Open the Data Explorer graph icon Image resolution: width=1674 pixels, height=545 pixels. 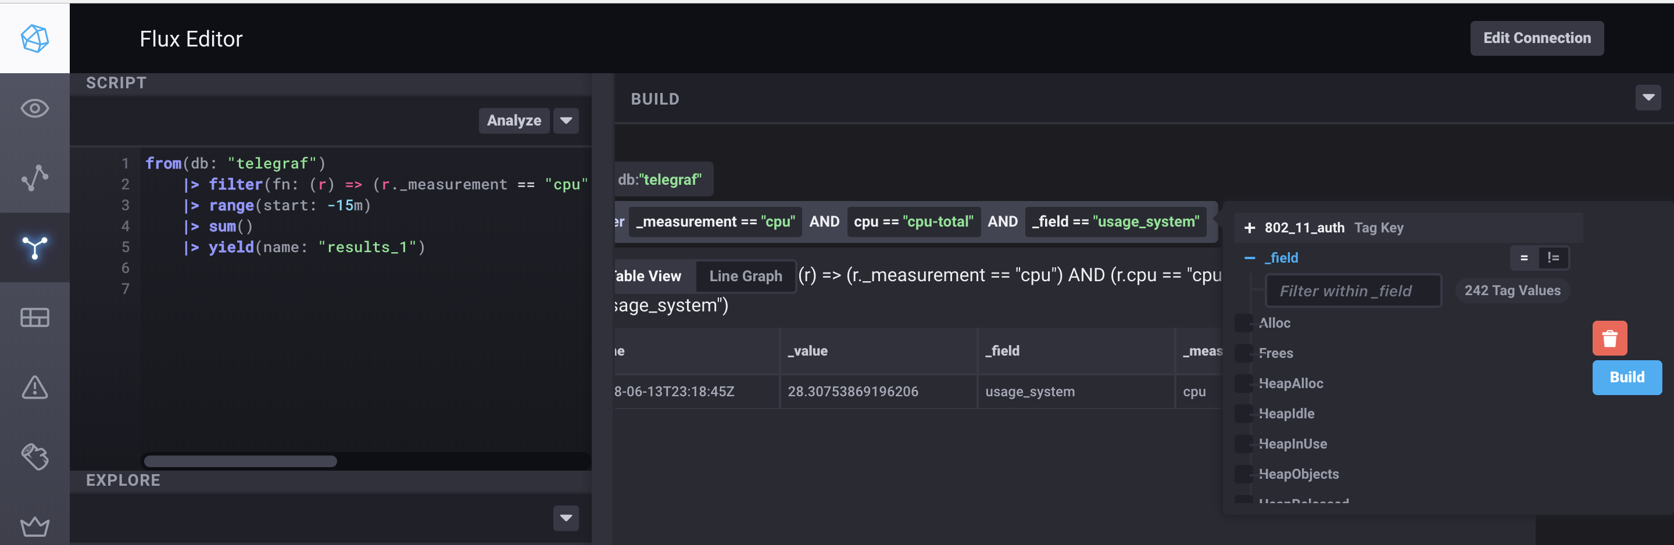[x=35, y=178]
